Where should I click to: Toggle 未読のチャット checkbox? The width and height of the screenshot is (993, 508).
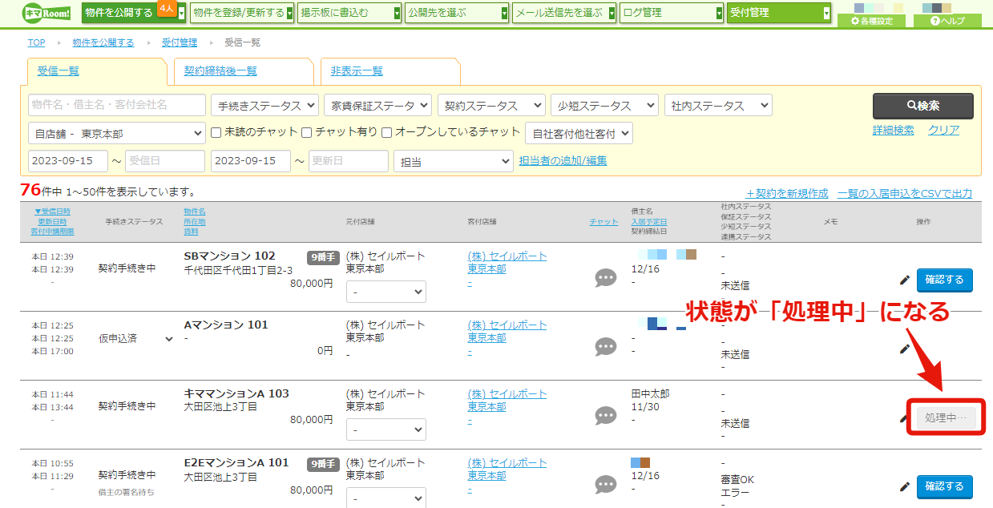click(x=216, y=132)
